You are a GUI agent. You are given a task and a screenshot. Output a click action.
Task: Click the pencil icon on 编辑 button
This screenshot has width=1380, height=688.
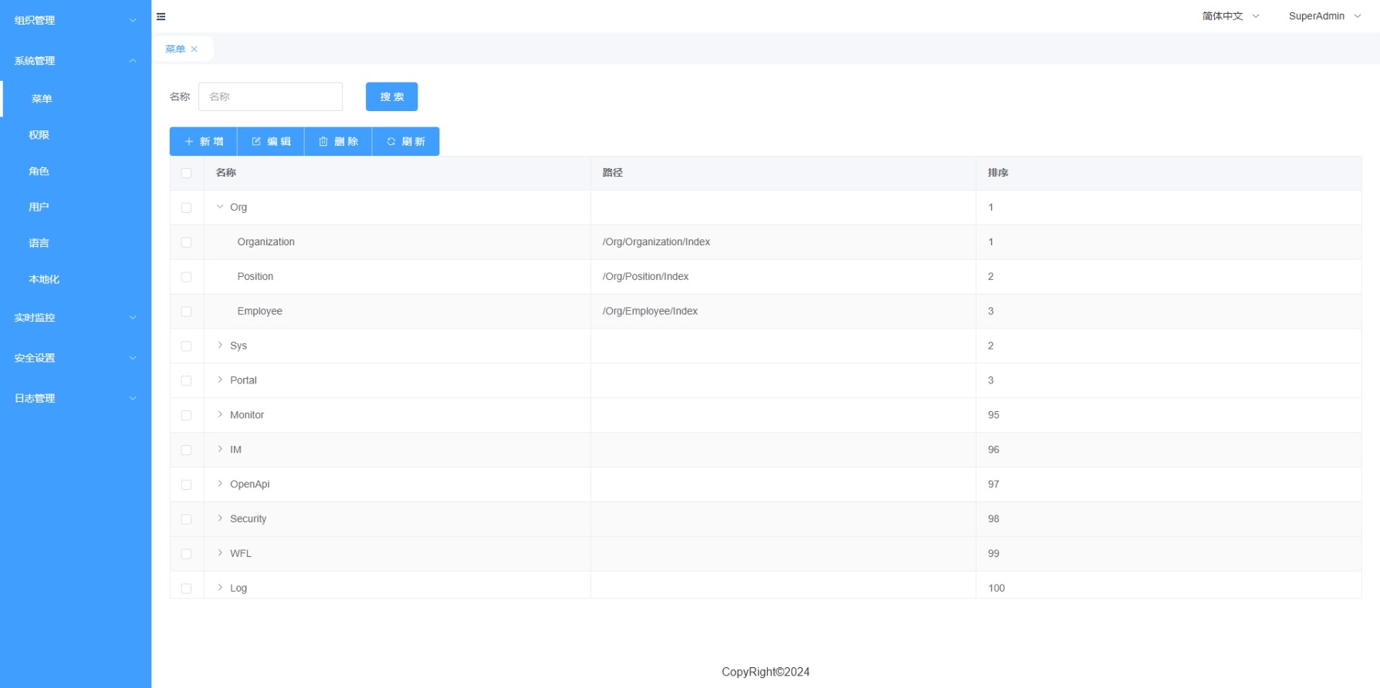tap(256, 141)
